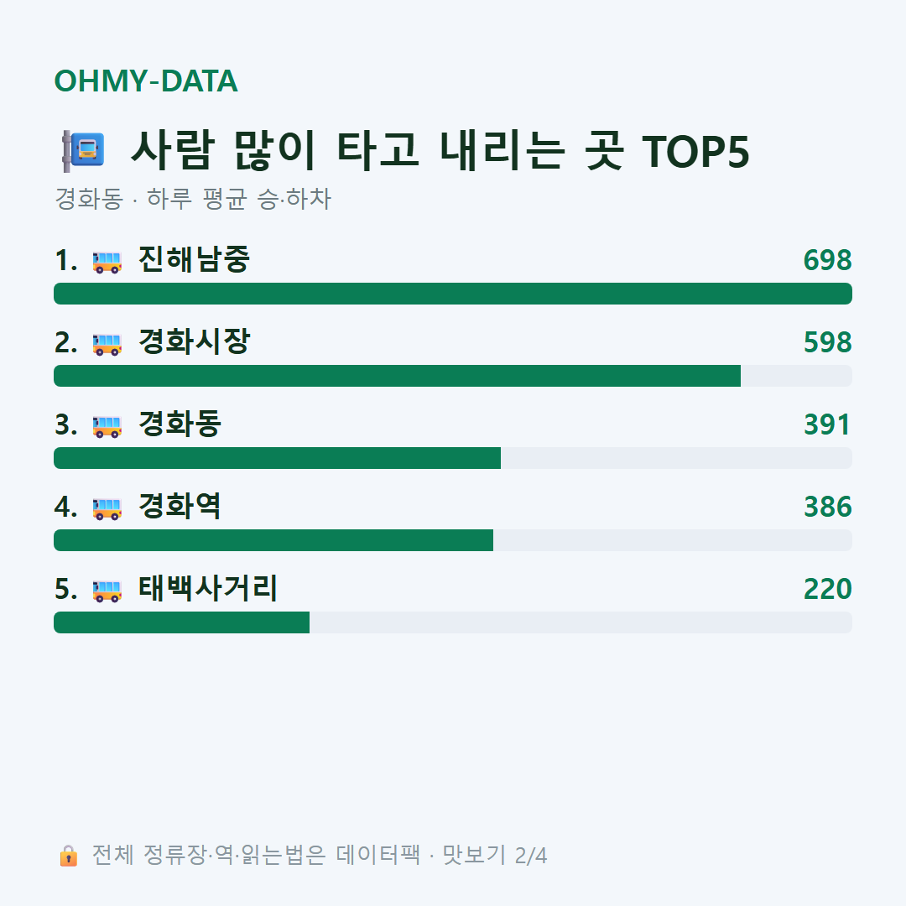Click the bus stop sign icon in the title
This screenshot has width=906, height=906.
(83, 151)
